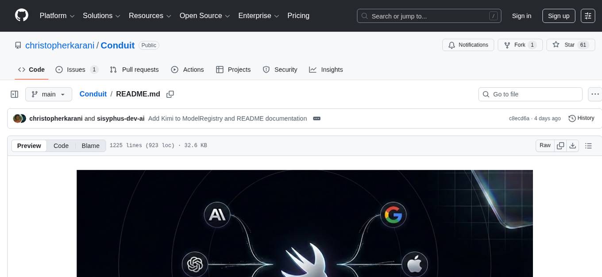Viewport: 602px width, 277px height.
Task: Star the Conduit repository
Action: click(x=565, y=45)
